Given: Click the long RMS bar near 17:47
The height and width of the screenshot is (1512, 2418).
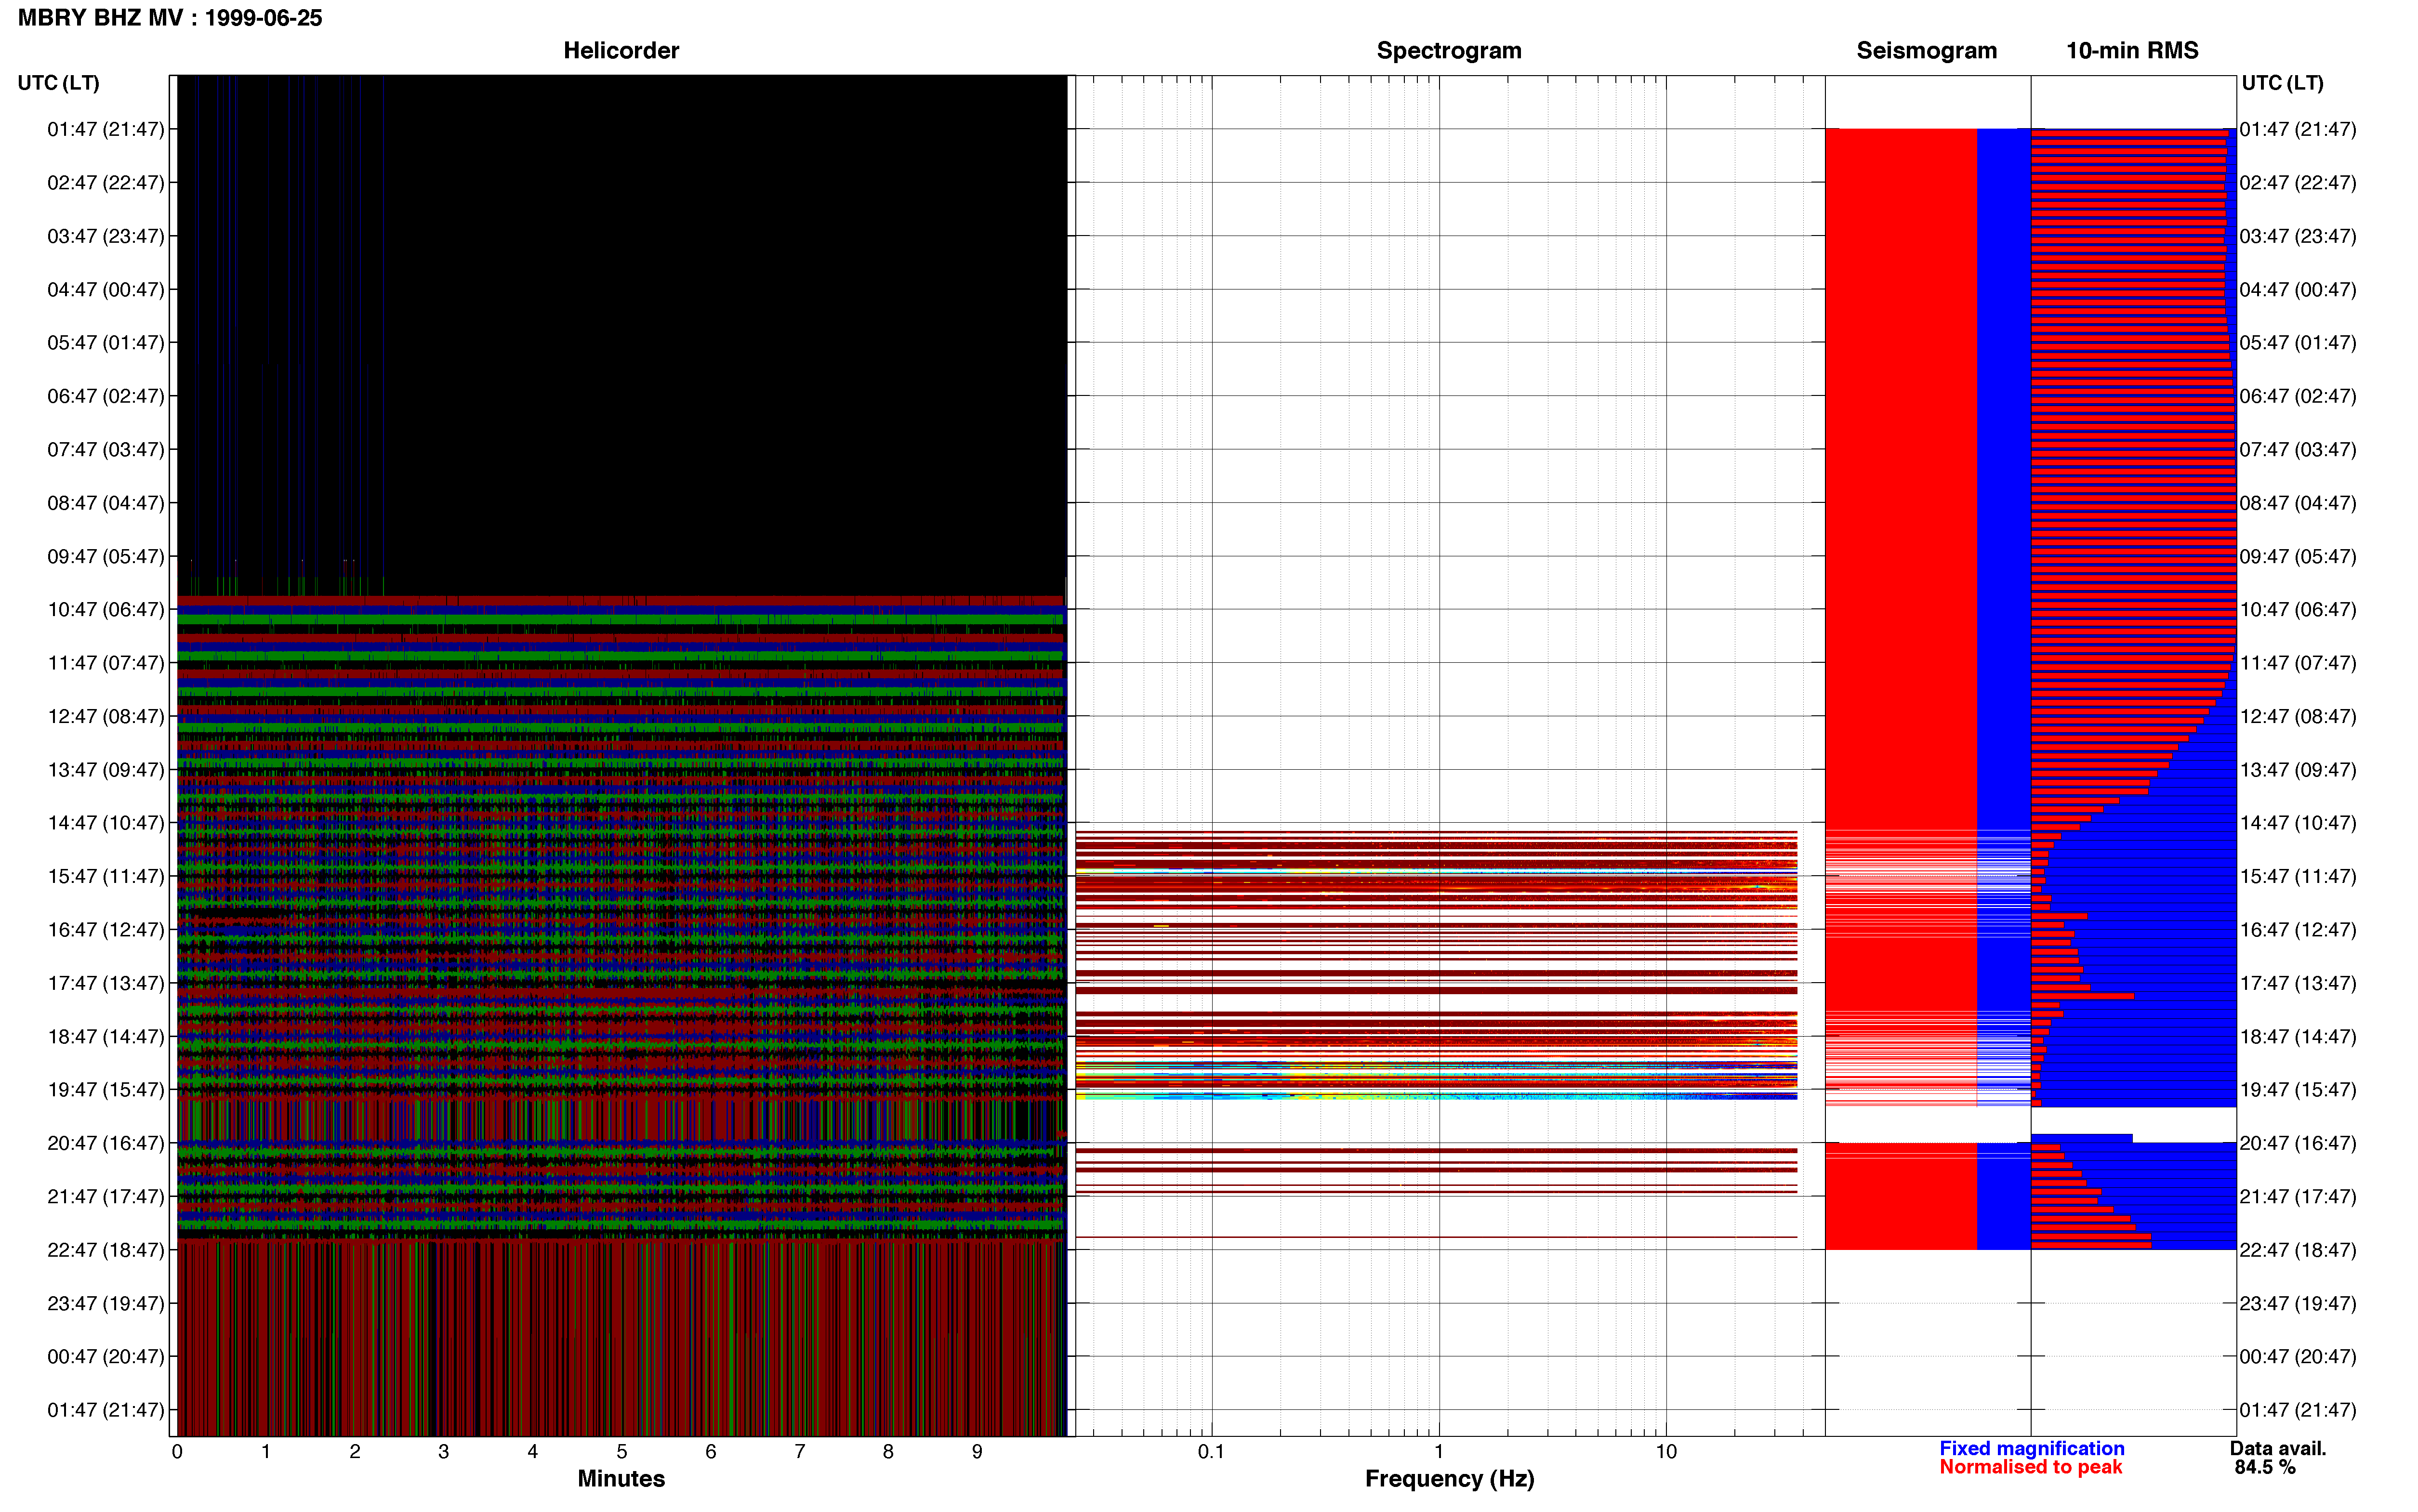Looking at the screenshot, I should [x=2082, y=996].
